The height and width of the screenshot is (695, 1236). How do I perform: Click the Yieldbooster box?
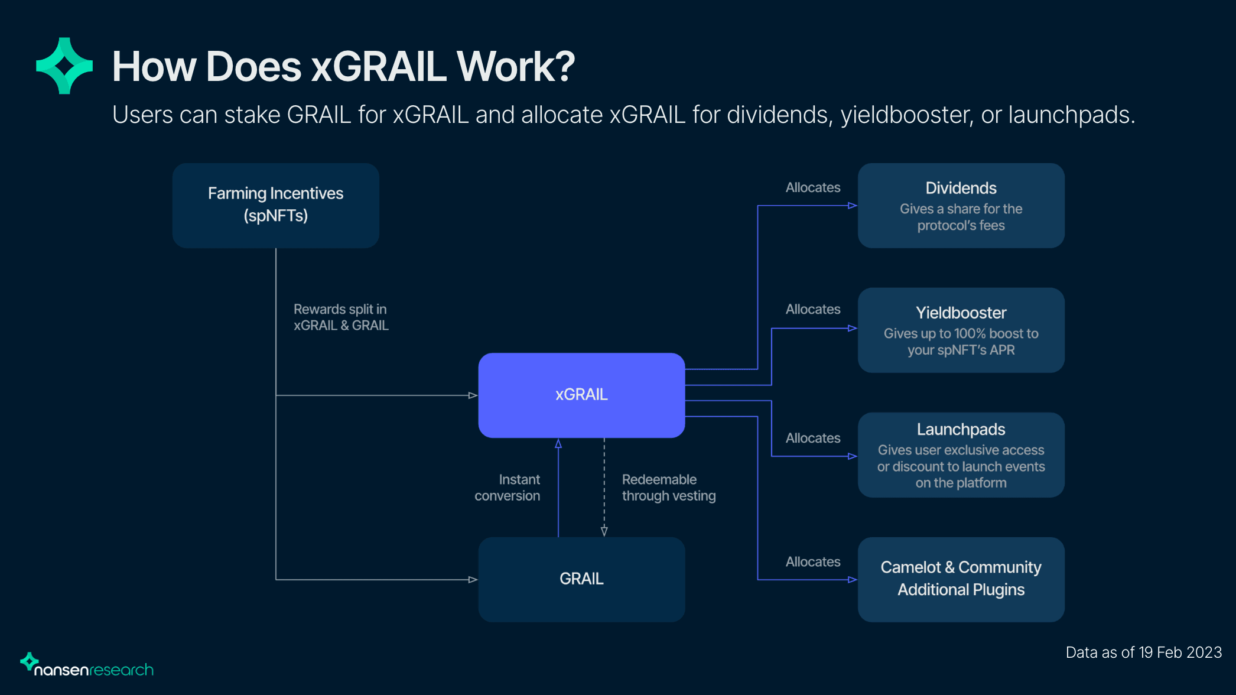tap(961, 330)
